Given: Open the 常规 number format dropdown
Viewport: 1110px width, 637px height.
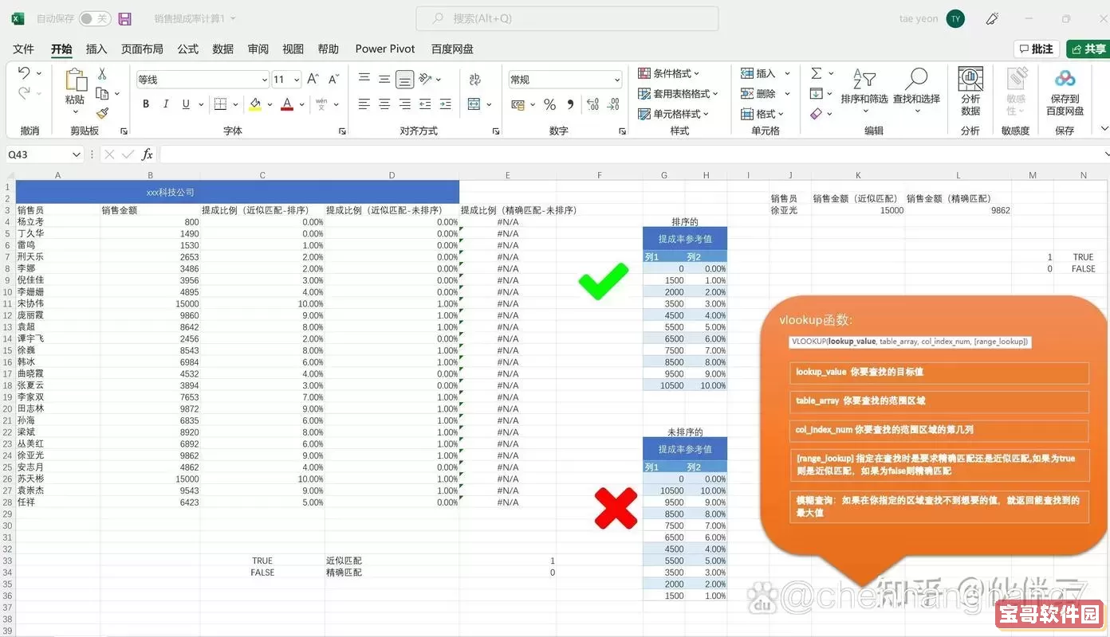Looking at the screenshot, I should click(617, 80).
